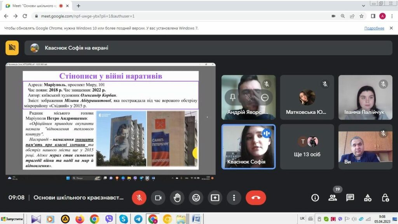Open the Ще 13 осіб participants tile

[x=307, y=147]
